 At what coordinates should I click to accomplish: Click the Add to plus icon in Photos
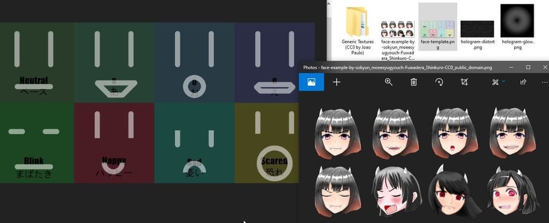tap(337, 82)
